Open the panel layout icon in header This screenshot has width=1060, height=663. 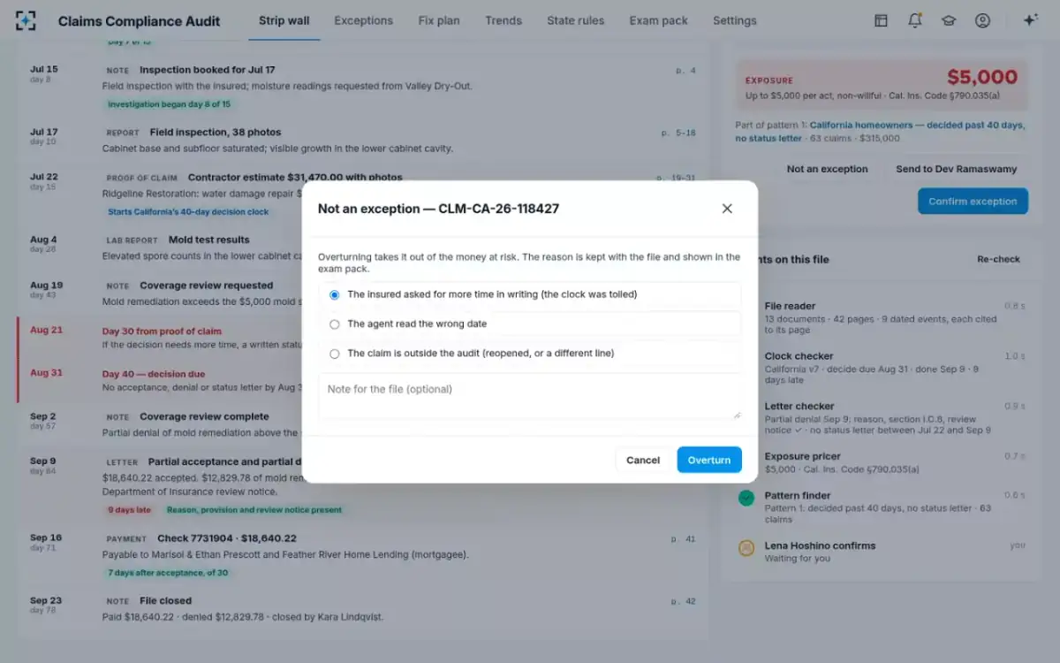click(x=881, y=20)
